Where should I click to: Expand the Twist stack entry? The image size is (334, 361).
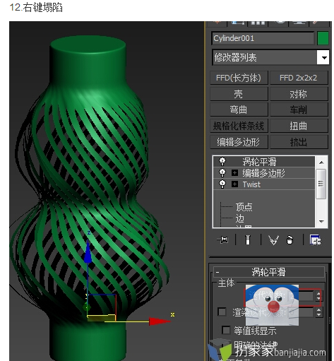coord(234,184)
